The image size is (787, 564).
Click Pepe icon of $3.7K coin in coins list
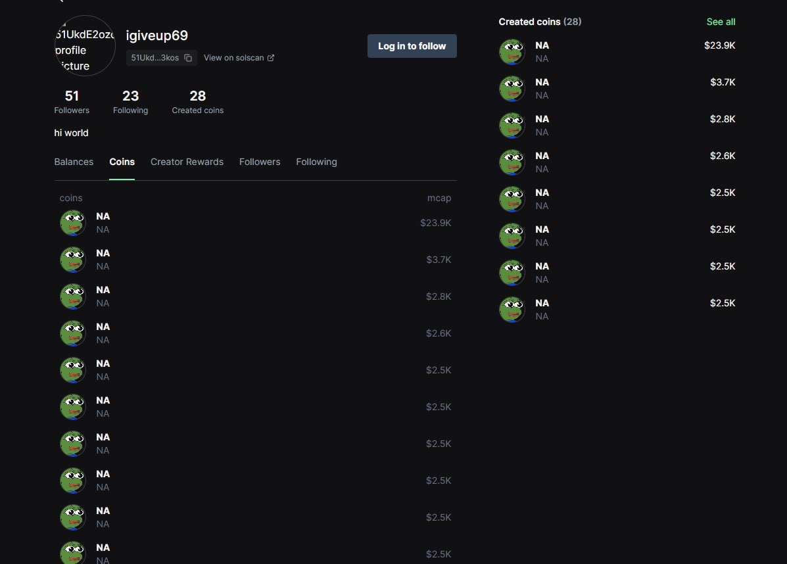pyautogui.click(x=73, y=260)
